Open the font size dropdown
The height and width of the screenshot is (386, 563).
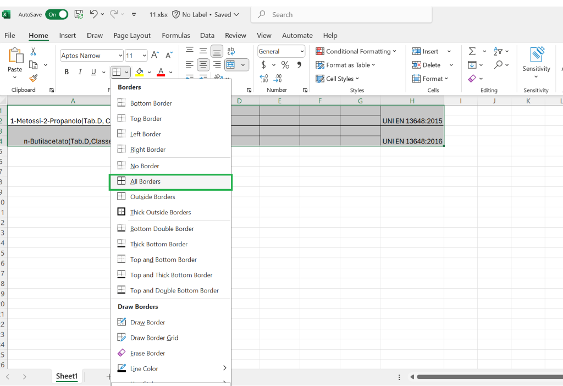click(x=145, y=56)
